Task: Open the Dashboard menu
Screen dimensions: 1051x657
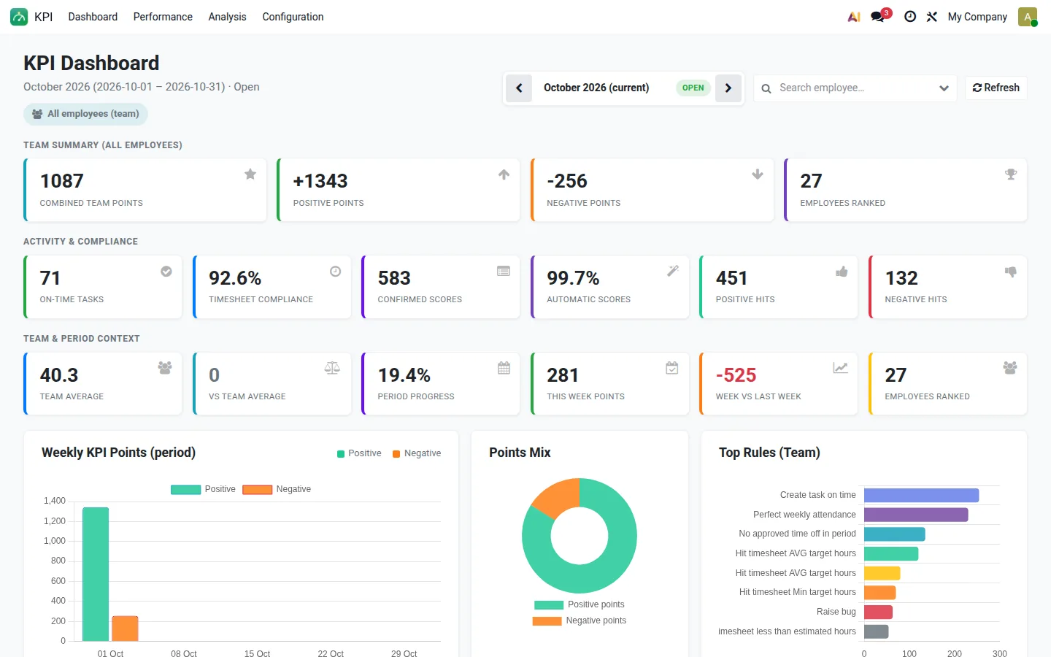Action: tap(93, 17)
